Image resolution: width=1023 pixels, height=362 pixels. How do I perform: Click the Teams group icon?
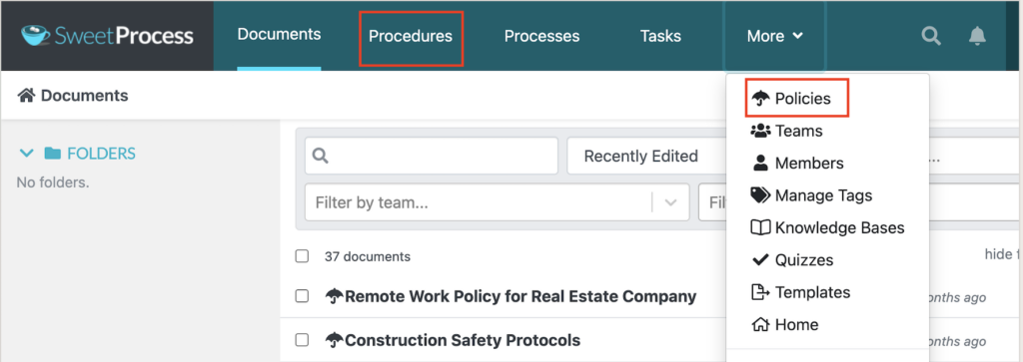point(760,131)
